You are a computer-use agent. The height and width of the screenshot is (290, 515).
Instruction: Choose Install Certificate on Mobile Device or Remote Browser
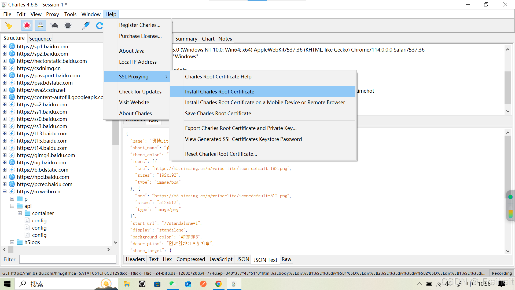[x=263, y=102]
